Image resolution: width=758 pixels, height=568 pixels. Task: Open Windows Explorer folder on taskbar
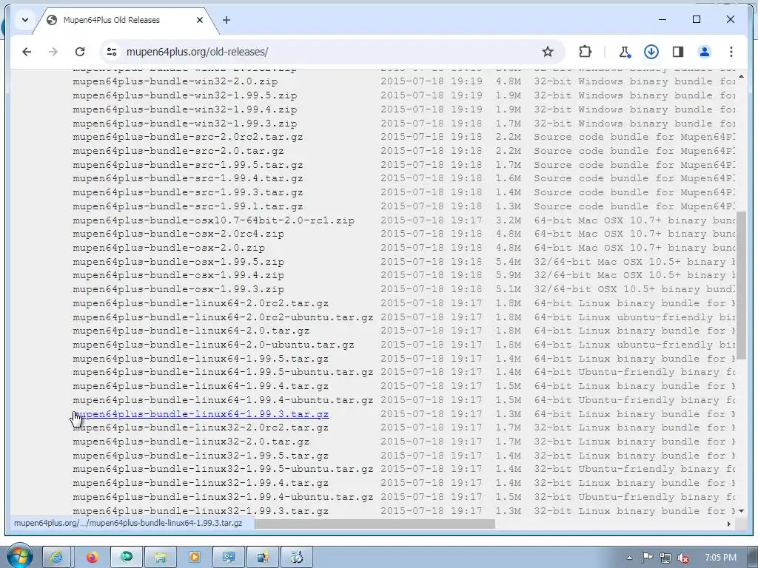[161, 558]
